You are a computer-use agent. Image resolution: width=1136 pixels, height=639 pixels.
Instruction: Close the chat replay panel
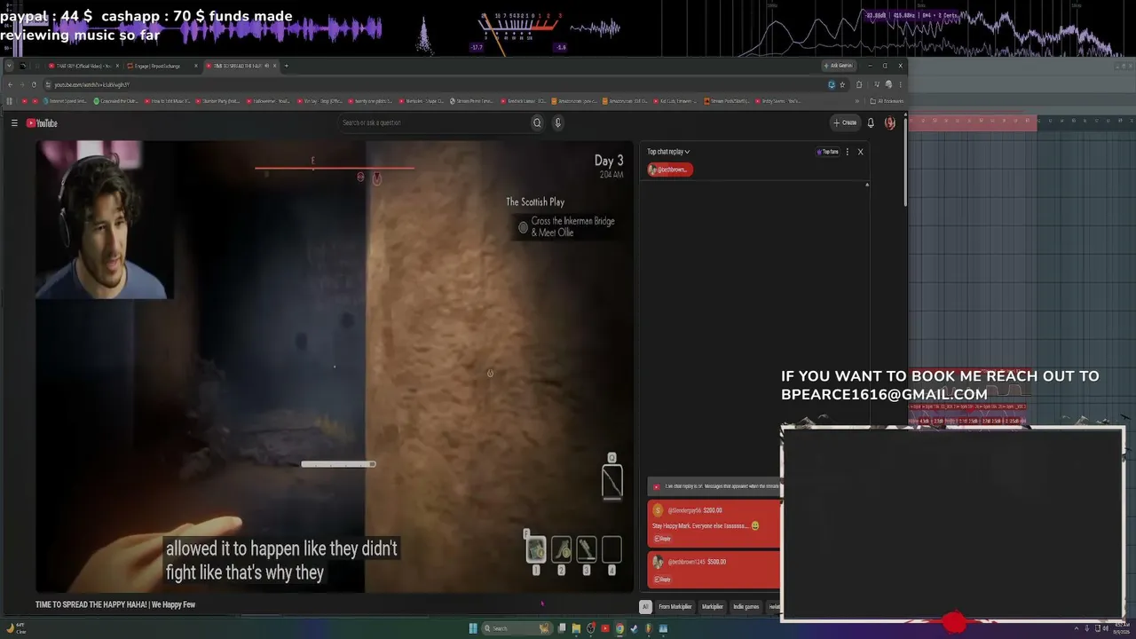(860, 152)
